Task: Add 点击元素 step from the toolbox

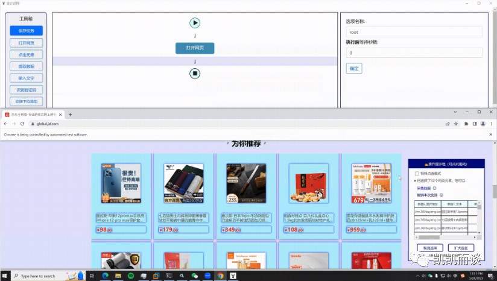Action: [x=27, y=54]
